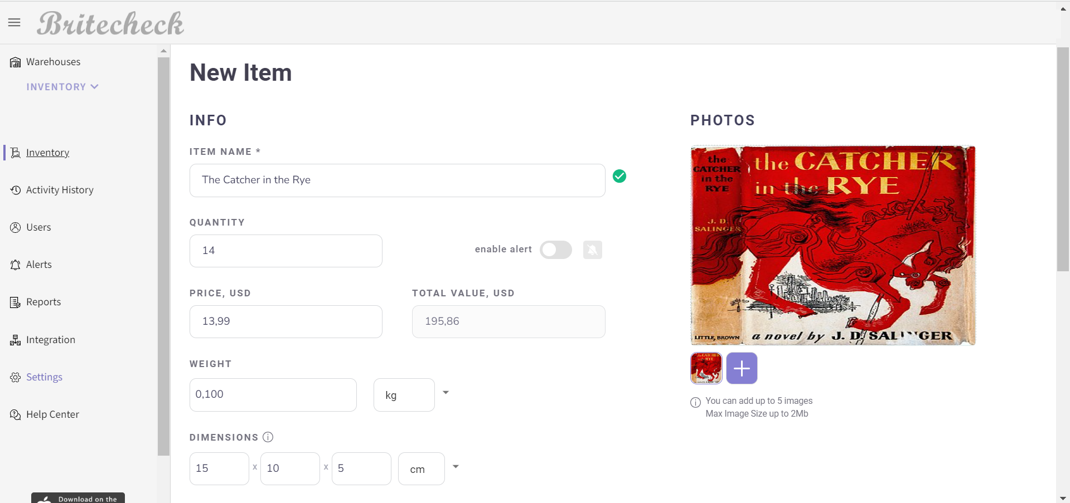Click the Warehouses building icon
Viewport: 1070px width, 503px height.
[x=16, y=62]
